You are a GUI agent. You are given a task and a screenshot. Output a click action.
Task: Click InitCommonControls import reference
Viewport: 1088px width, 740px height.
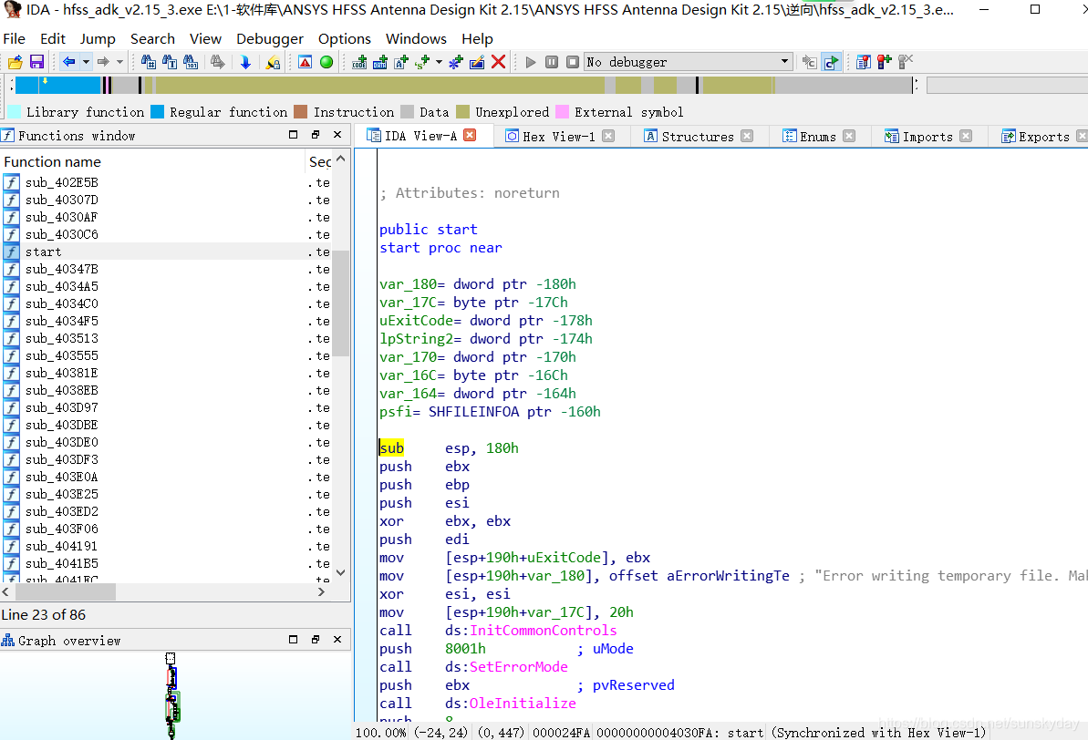[x=544, y=631]
